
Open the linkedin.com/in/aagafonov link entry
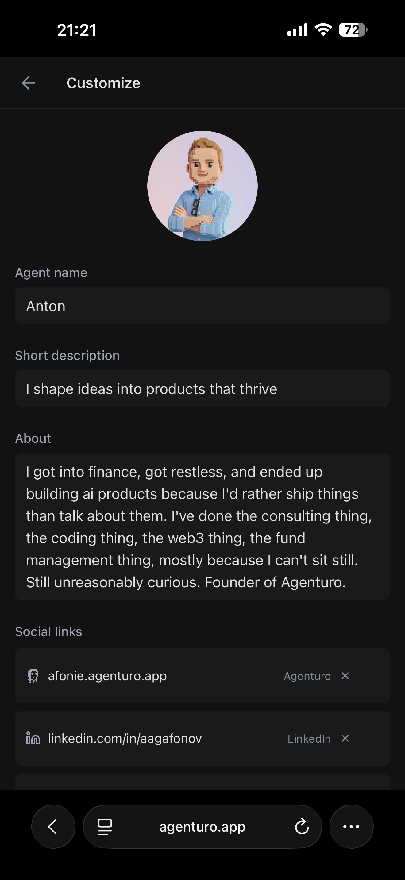tap(125, 738)
